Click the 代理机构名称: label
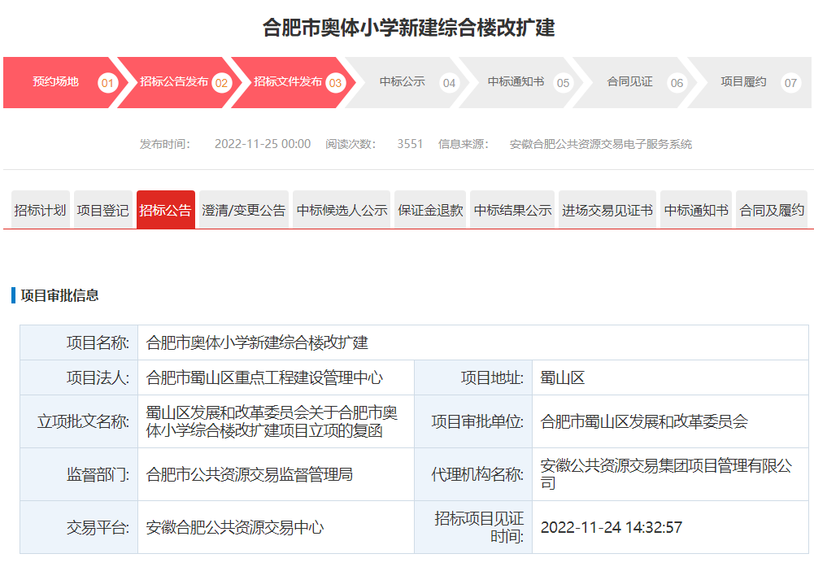814x567 pixels. point(477,474)
